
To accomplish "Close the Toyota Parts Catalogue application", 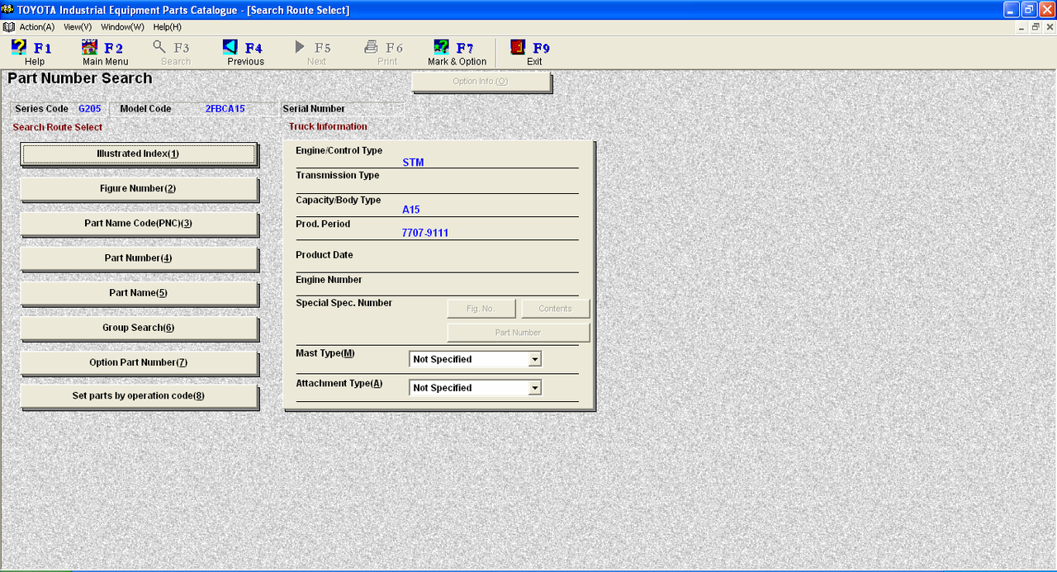I will point(1047,9).
